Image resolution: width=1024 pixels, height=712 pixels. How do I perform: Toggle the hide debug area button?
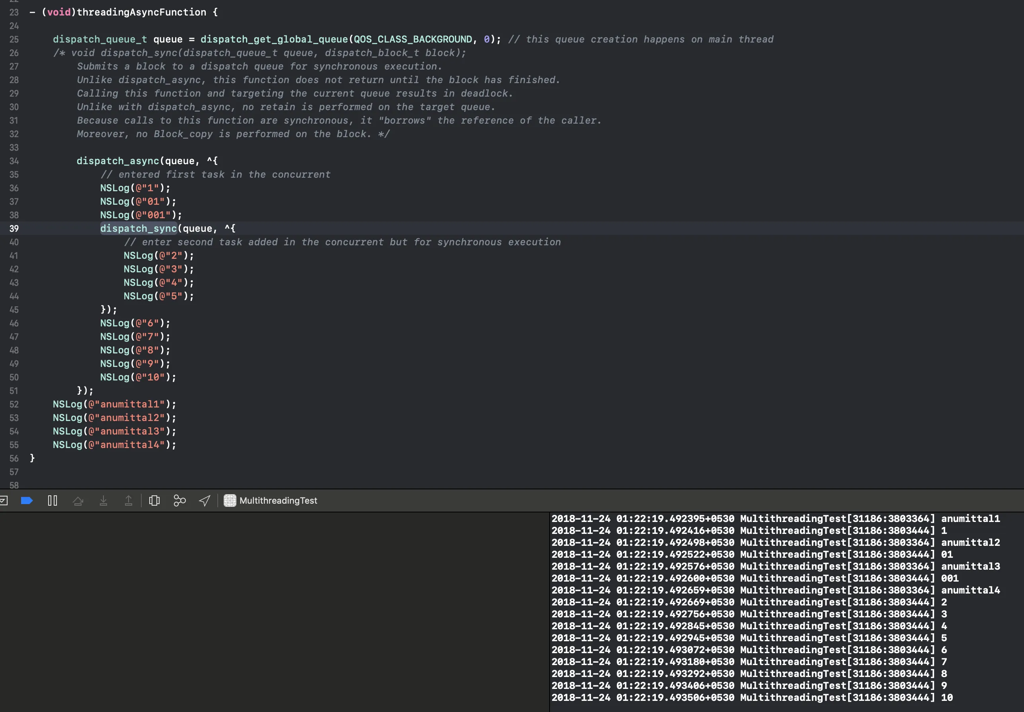tap(4, 501)
